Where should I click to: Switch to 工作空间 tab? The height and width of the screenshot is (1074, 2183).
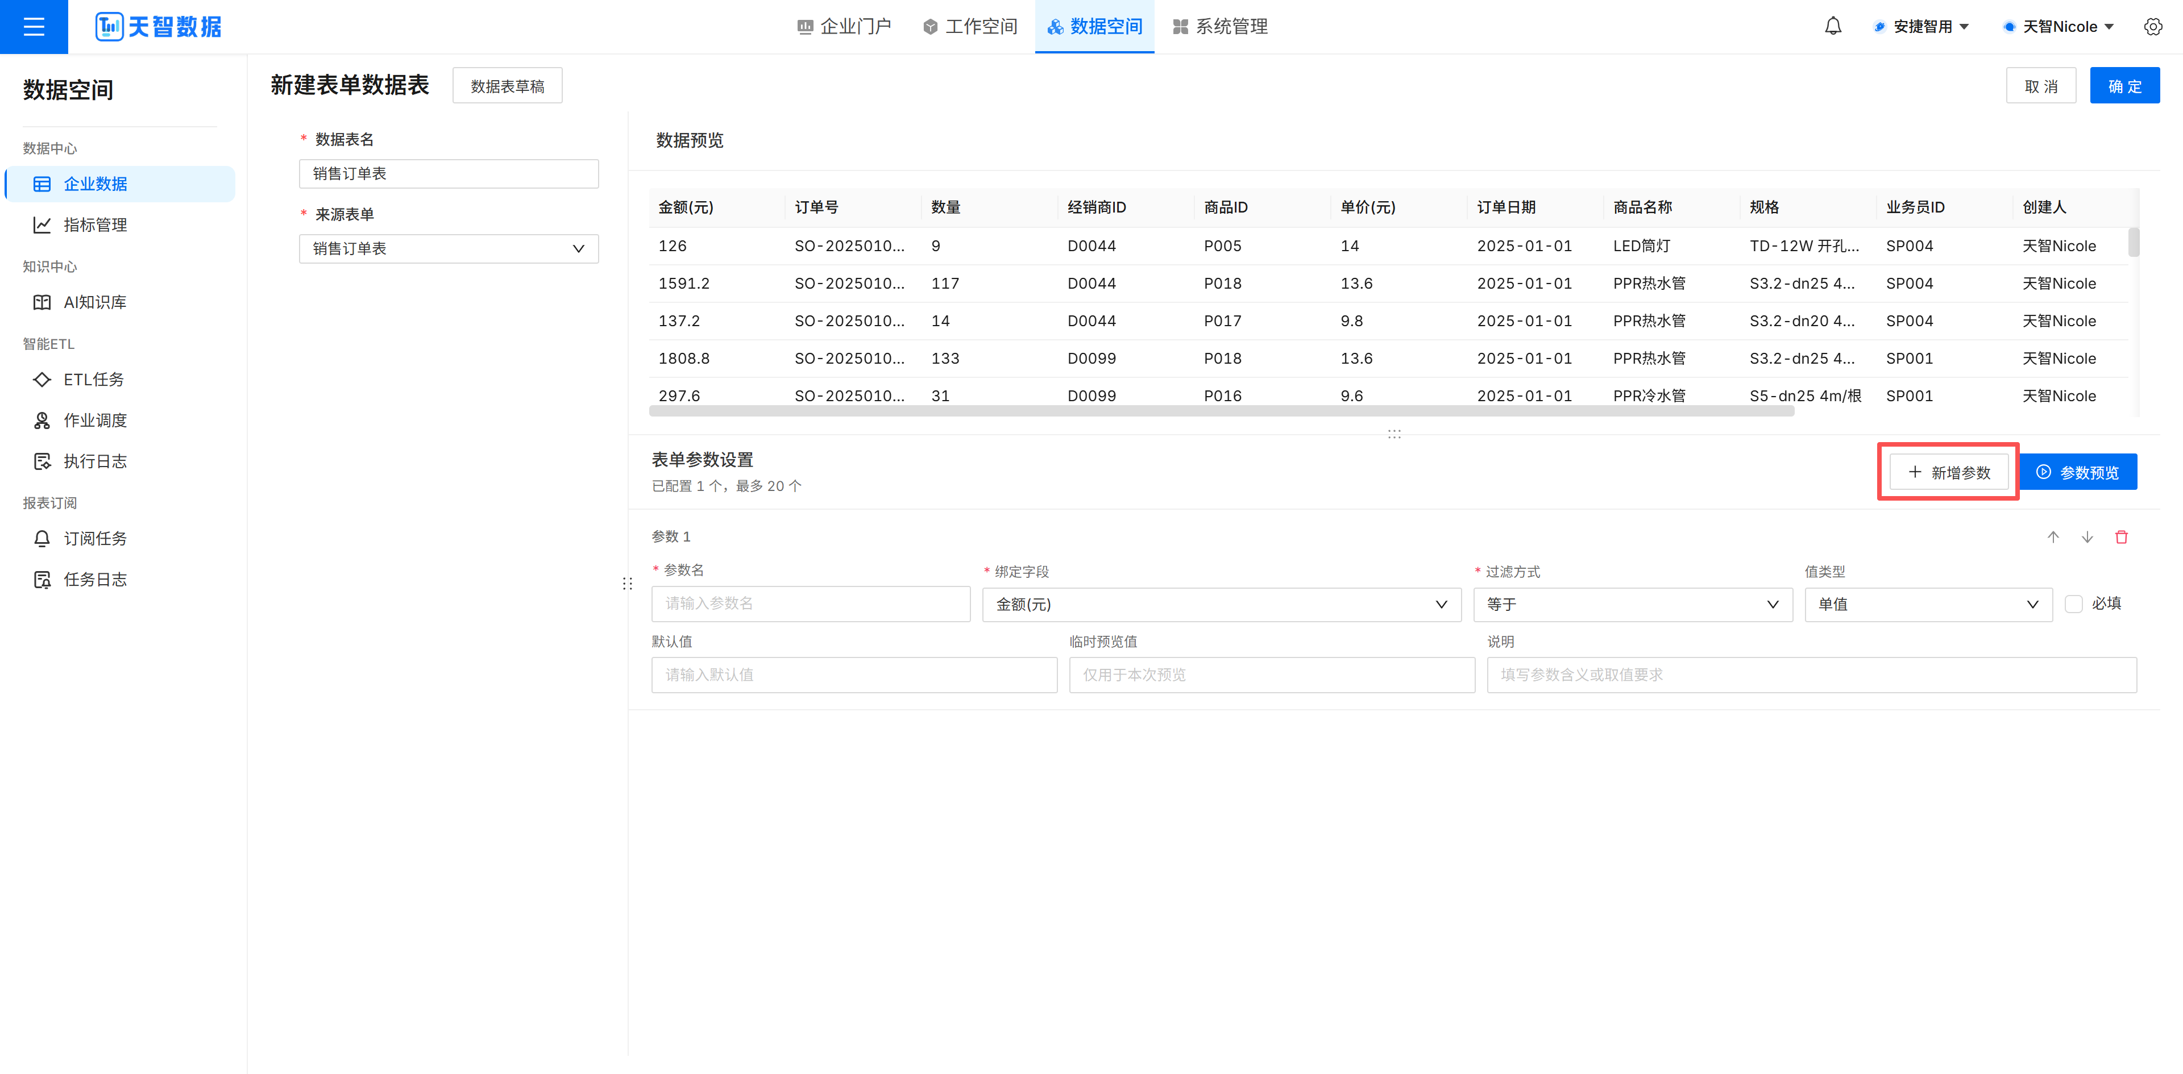coord(970,26)
